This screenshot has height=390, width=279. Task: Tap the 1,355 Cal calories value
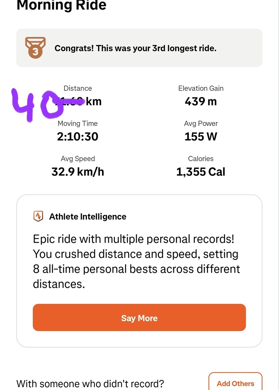[x=201, y=172]
